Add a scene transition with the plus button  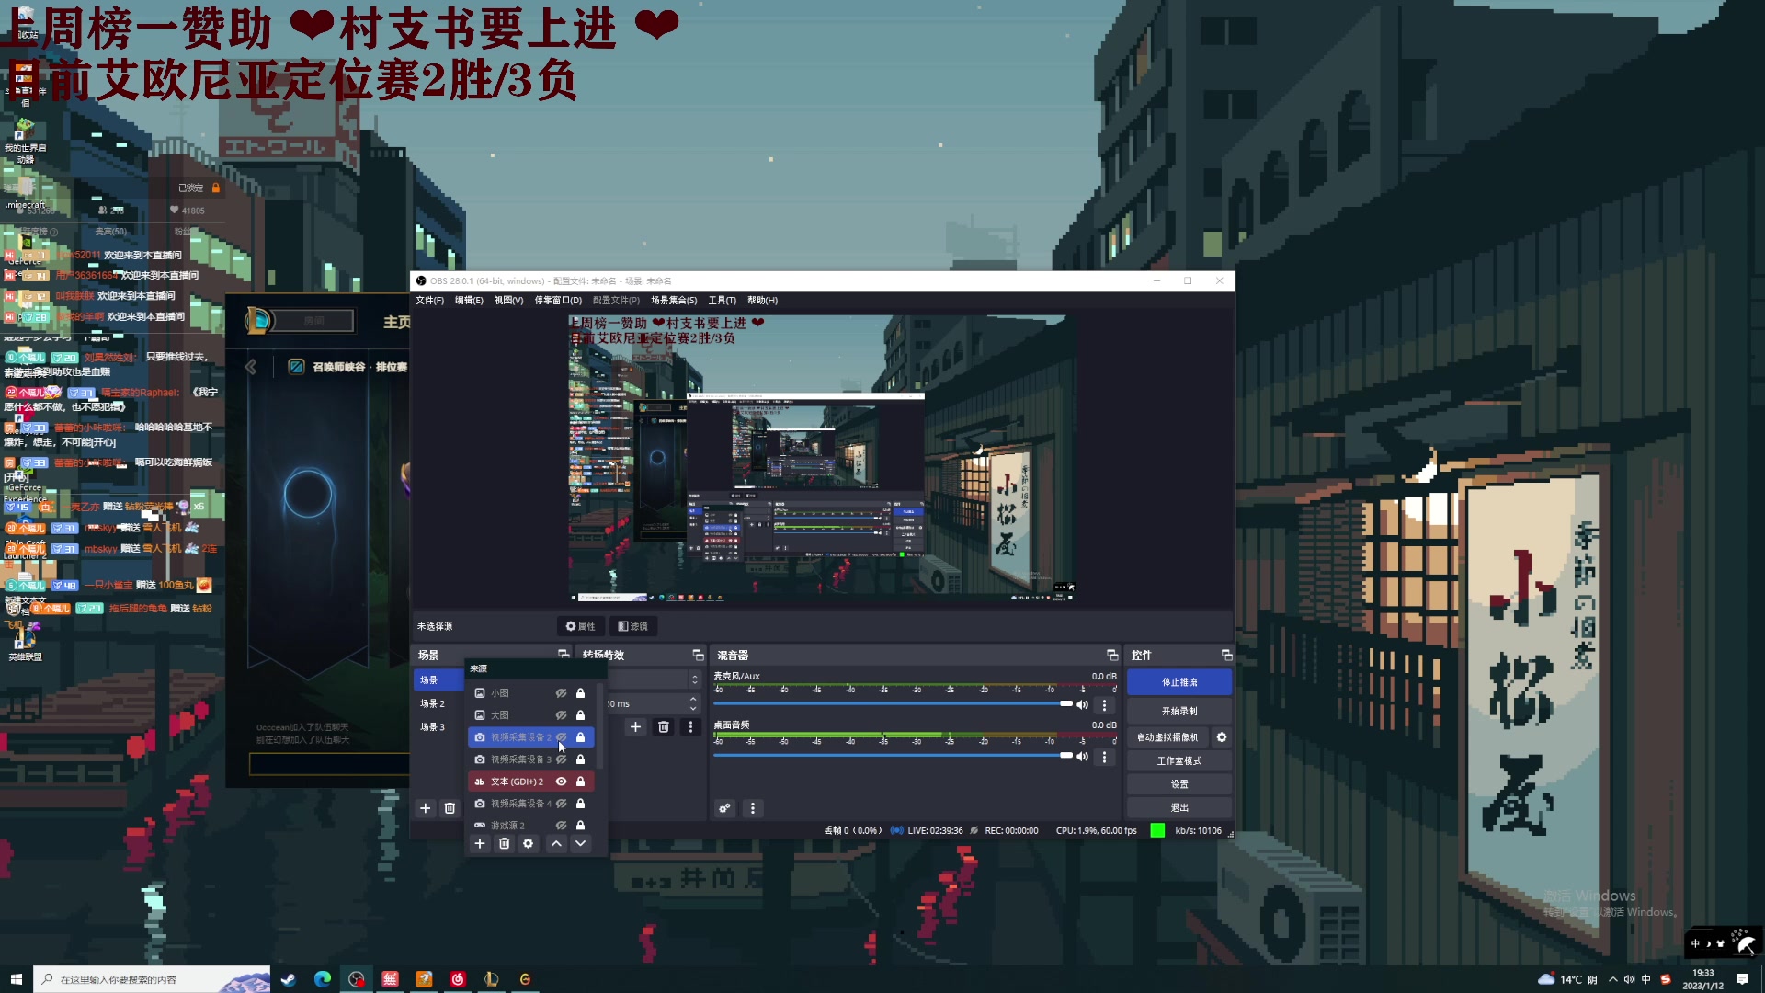(635, 727)
